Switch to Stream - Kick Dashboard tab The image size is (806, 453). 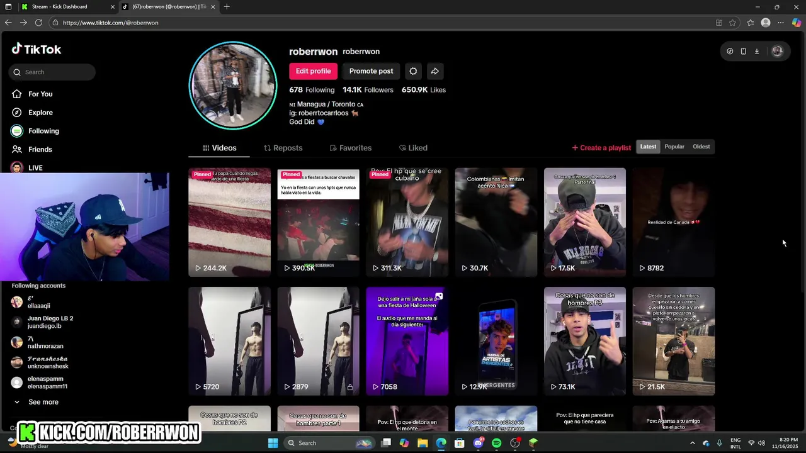[67, 6]
